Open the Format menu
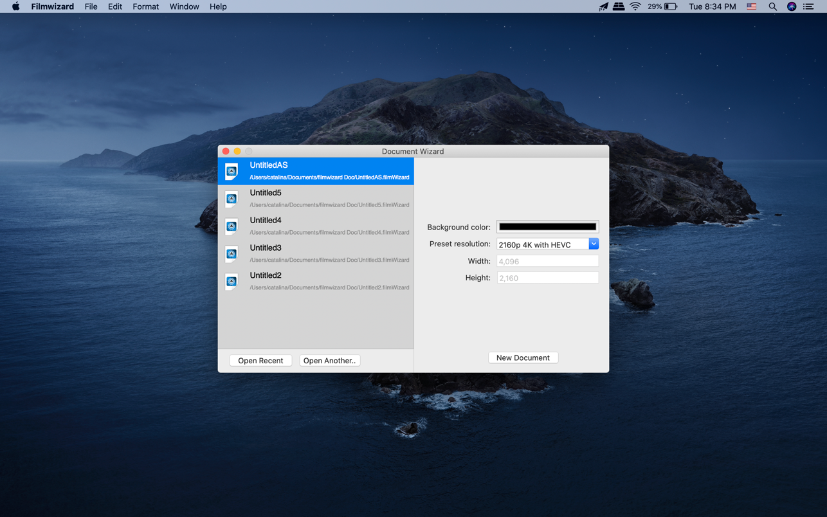Screen dimensions: 827x517 pos(145,6)
